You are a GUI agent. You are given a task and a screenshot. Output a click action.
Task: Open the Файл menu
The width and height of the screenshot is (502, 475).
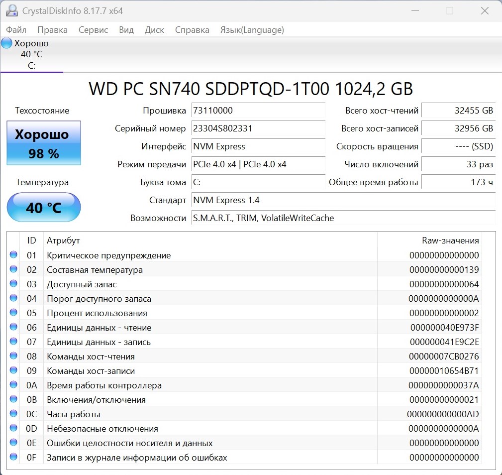16,30
